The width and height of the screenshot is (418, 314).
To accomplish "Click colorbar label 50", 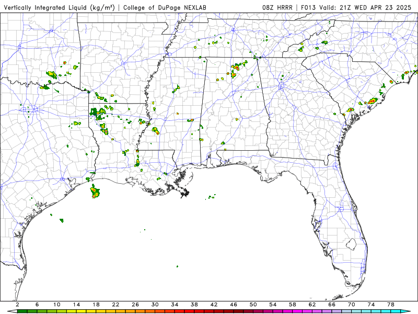I will click(253, 305).
